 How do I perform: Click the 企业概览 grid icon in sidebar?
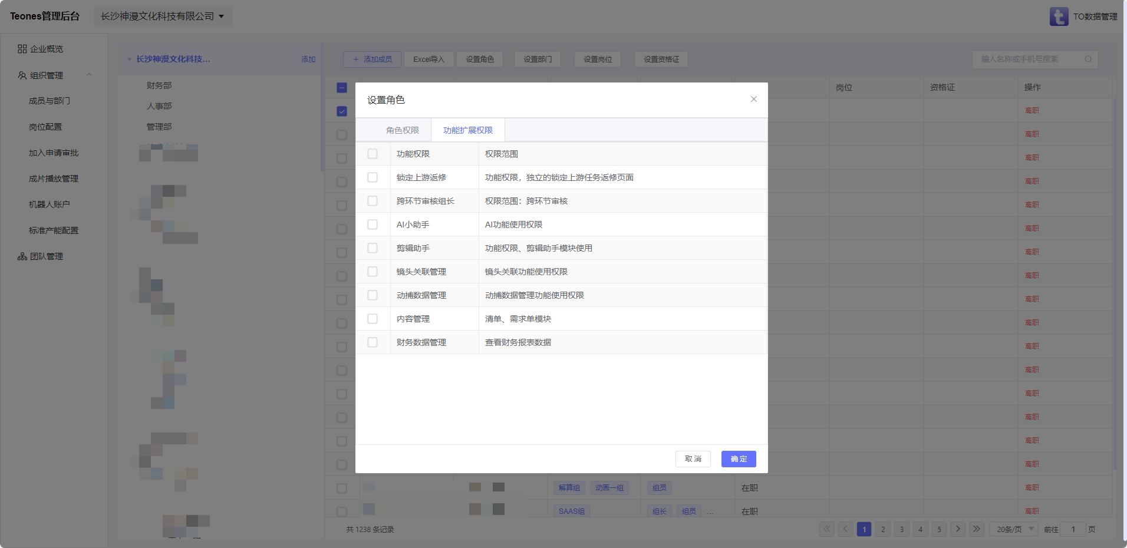tap(22, 49)
